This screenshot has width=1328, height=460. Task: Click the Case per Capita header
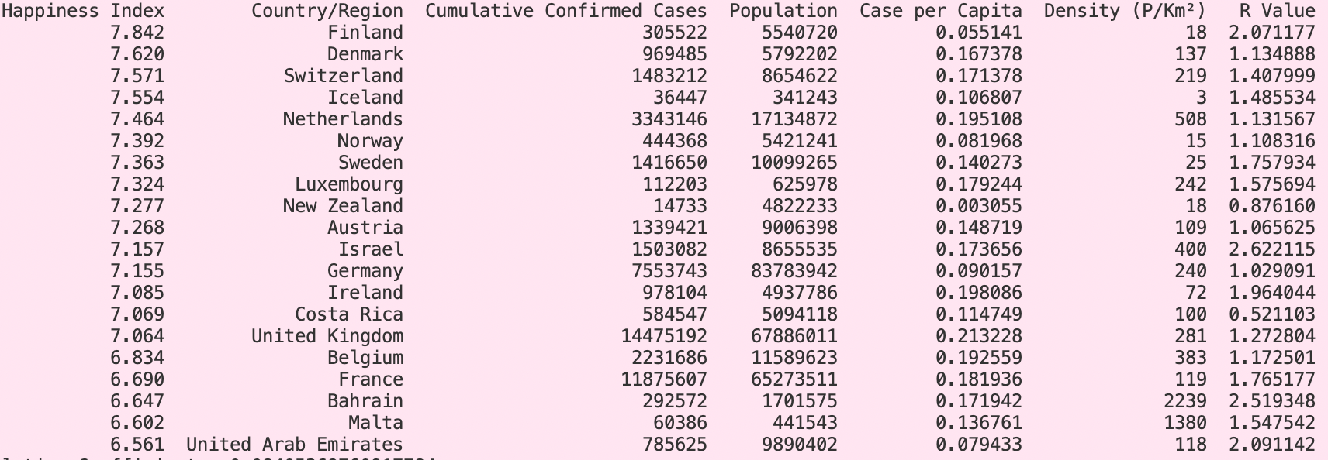[x=941, y=11]
